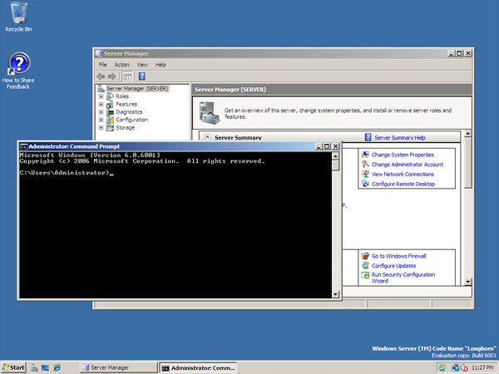
Task: Click the Security Configuration Wizard icon
Action: (x=365, y=275)
